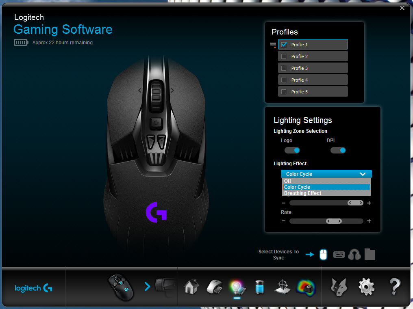Uncheck the Profile 1 checkbox
Image resolution: width=413 pixels, height=309 pixels.
coord(284,45)
